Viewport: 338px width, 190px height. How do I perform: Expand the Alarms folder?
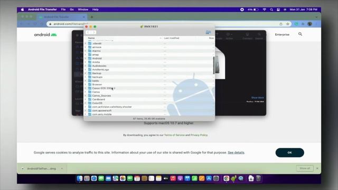[x=86, y=51]
